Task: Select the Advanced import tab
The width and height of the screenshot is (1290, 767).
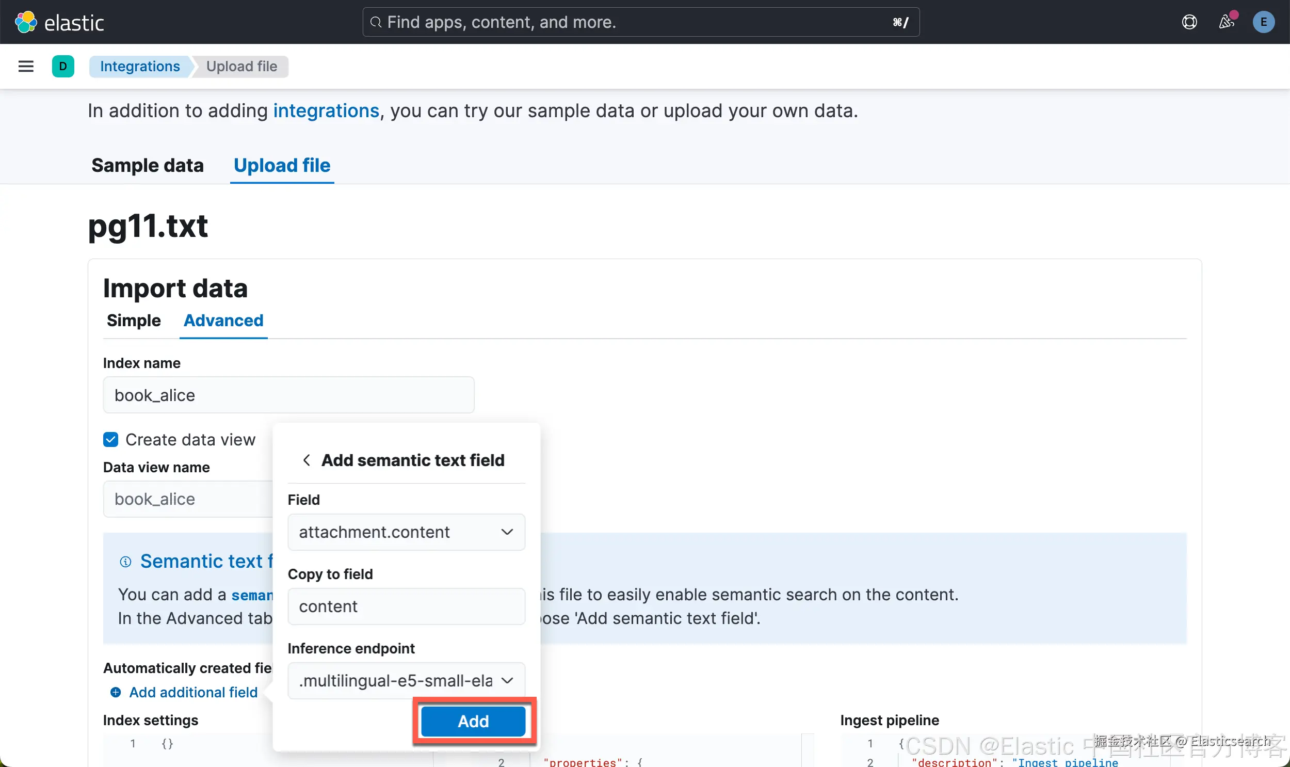Action: (x=223, y=321)
